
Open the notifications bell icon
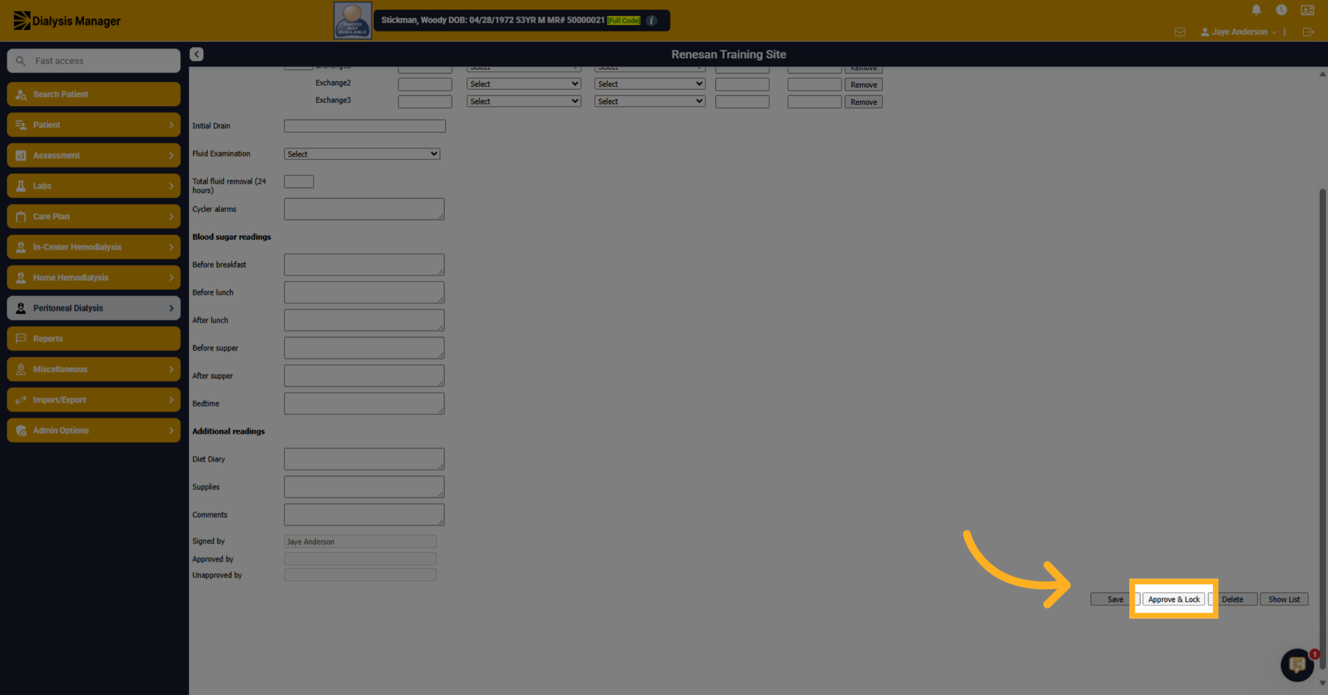tap(1256, 10)
